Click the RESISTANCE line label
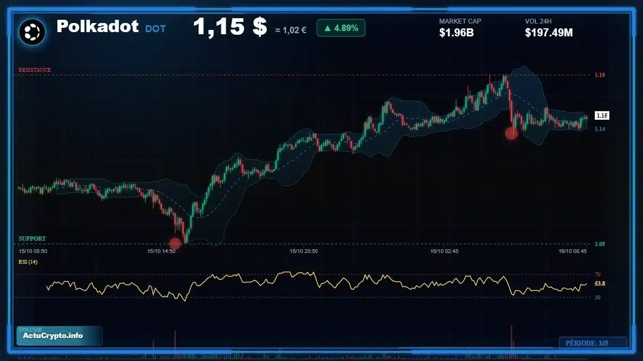The image size is (643, 361). 35,70
